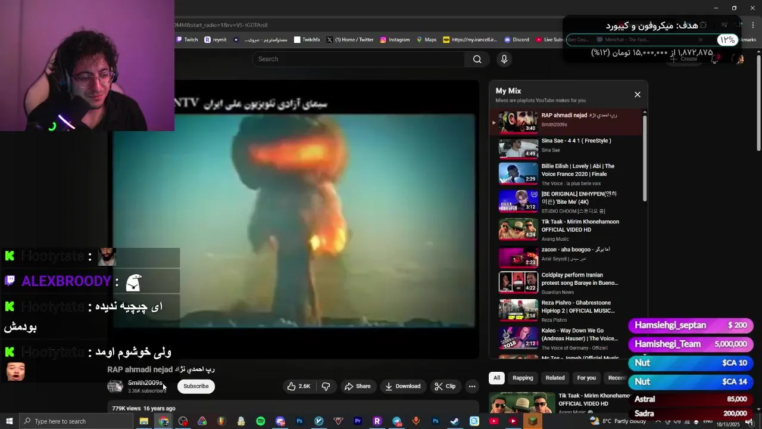Close the My Mix playlist panel
762x429 pixels.
(638, 95)
